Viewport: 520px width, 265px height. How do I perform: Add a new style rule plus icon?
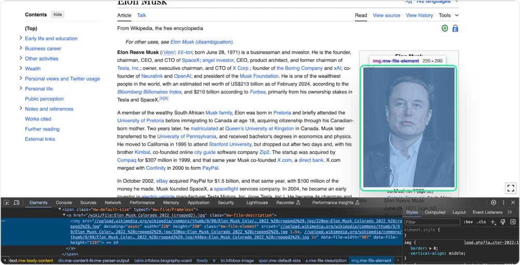click(x=493, y=222)
